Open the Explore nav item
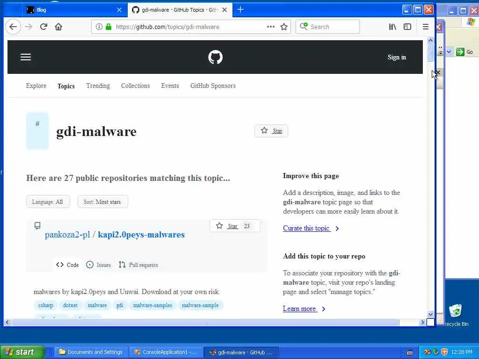The image size is (479, 359). tap(36, 86)
